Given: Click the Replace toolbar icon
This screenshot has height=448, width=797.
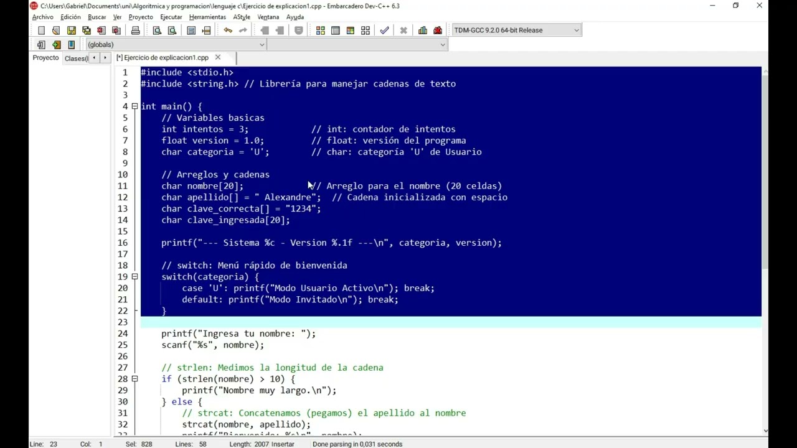Looking at the screenshot, I should [172, 30].
